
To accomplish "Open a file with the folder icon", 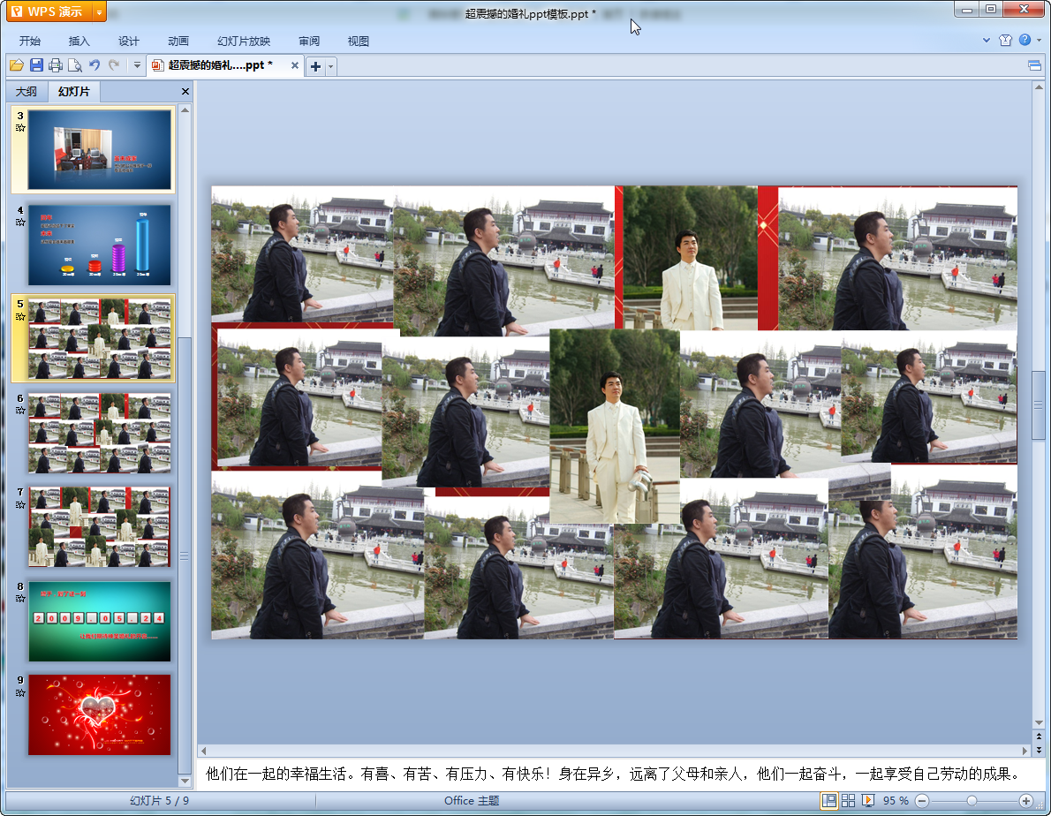I will pos(17,65).
